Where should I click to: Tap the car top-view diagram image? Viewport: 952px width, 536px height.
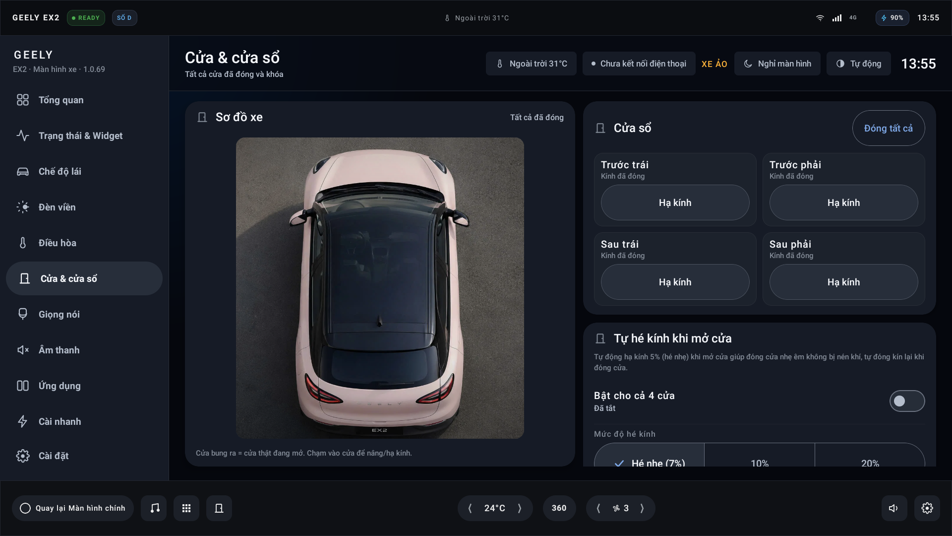click(380, 288)
